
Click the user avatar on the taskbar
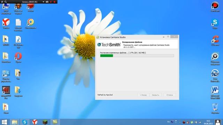(218, 122)
